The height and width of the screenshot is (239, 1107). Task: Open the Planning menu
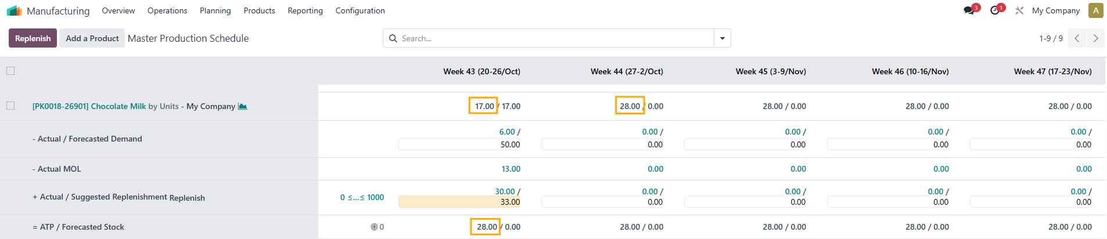pos(215,10)
